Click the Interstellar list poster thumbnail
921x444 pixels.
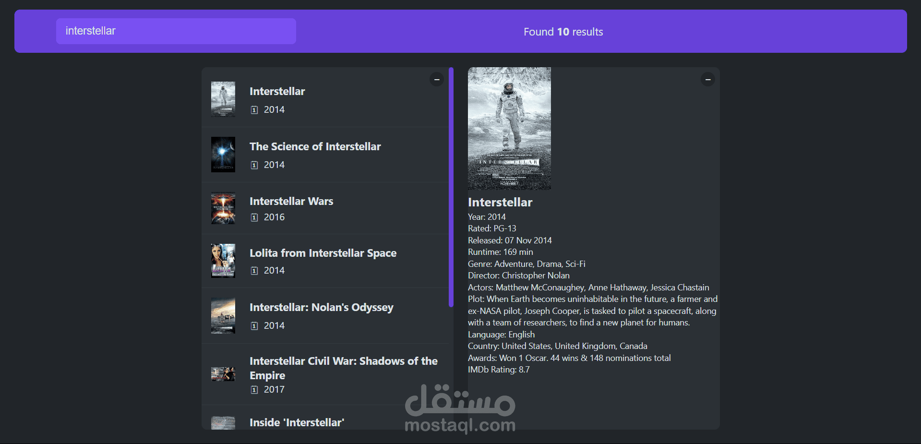click(x=223, y=99)
